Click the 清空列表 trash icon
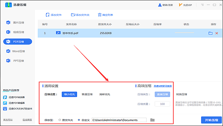The height and width of the screenshot is (126, 223). click(100, 15)
